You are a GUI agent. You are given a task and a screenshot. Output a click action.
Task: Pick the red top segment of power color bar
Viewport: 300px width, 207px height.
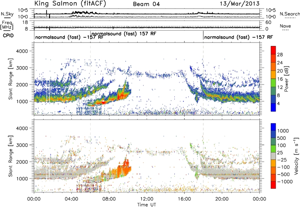pyautogui.click(x=273, y=50)
